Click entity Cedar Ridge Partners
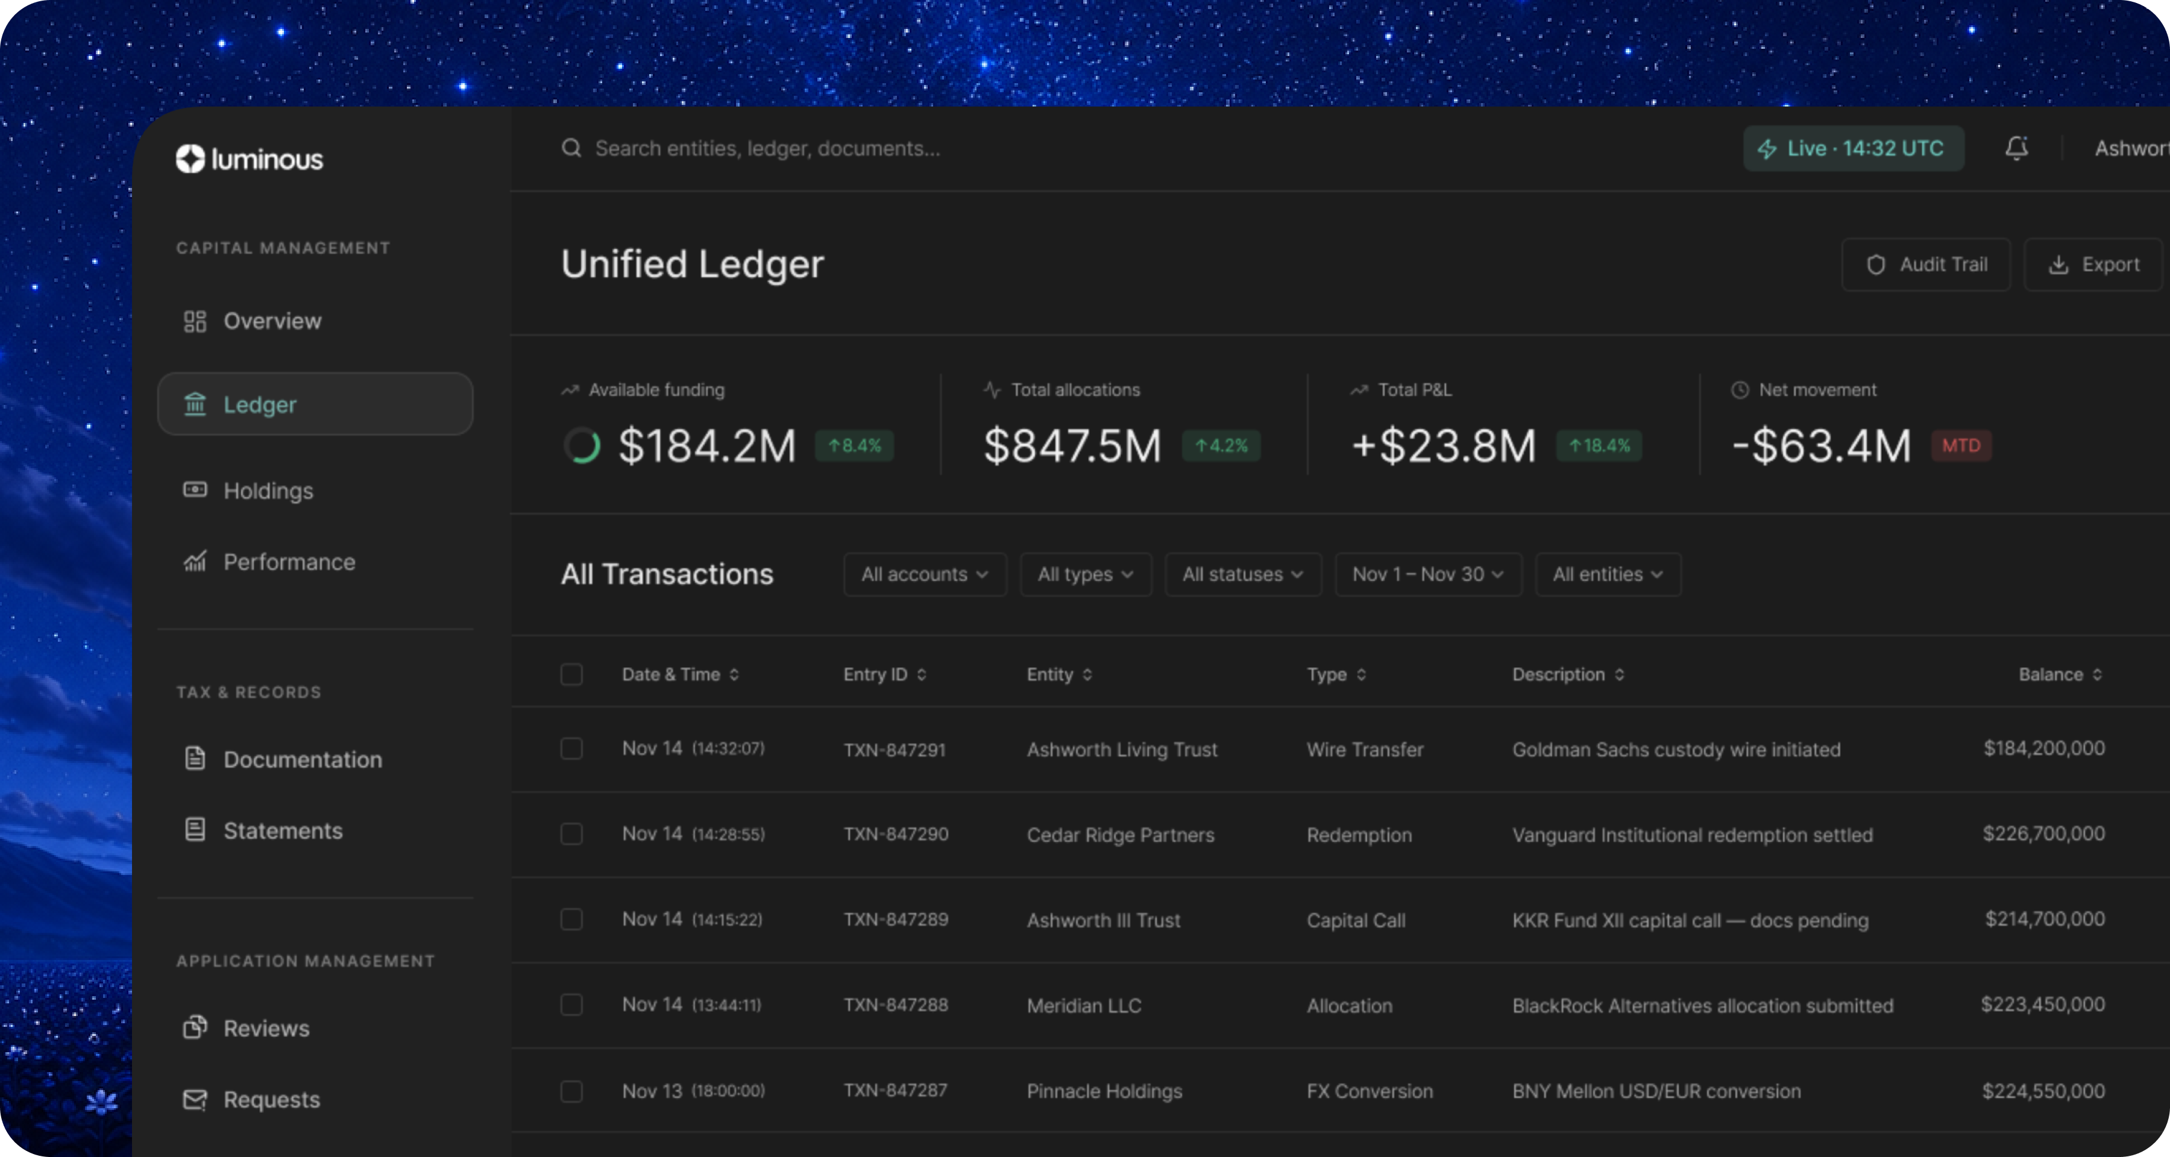Image resolution: width=2170 pixels, height=1157 pixels. [x=1121, y=835]
